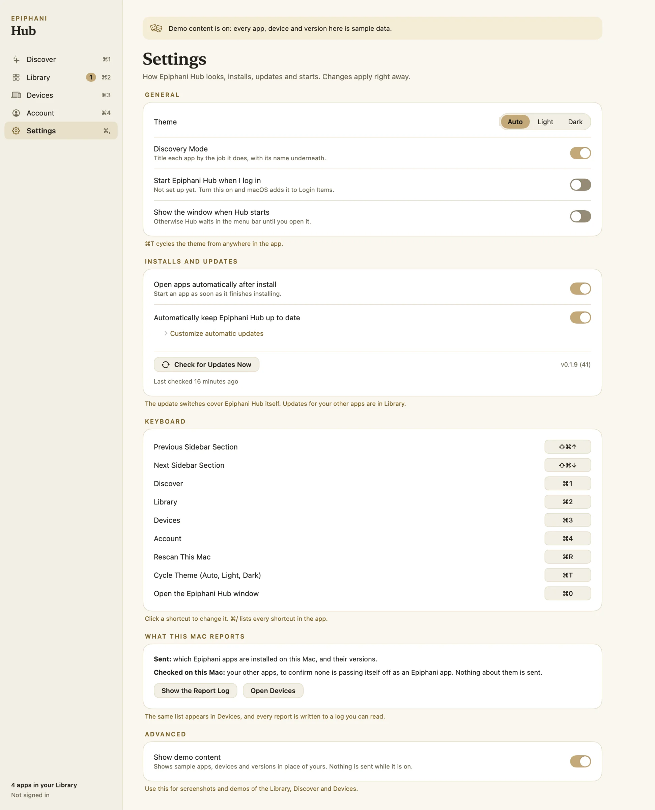Edit the Library ⌘2 shortcut field
Viewport: 655px width, 810px height.
[x=567, y=502]
